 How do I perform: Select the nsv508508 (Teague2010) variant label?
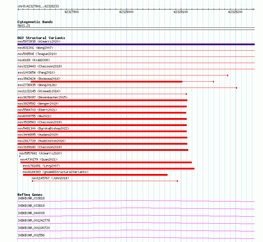(x=37, y=54)
